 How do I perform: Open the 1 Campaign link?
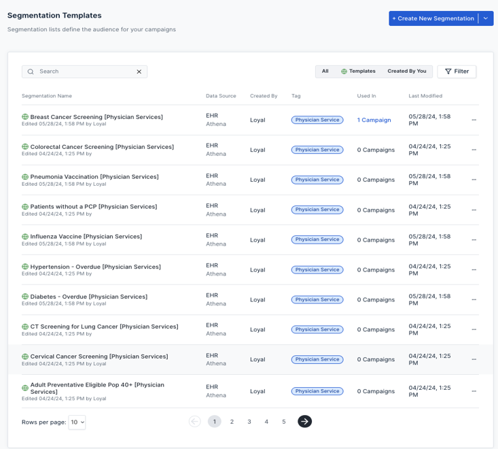coord(374,120)
